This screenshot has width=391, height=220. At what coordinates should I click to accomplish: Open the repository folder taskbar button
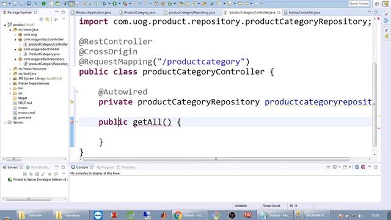click(x=71, y=215)
